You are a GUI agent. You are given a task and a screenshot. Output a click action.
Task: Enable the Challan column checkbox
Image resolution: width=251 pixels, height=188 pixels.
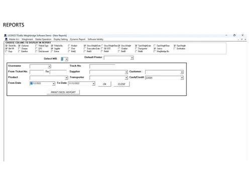pos(119,49)
